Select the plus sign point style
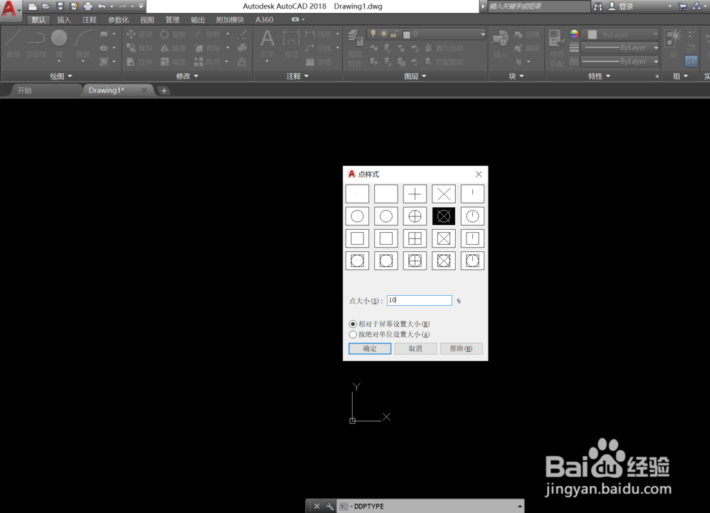 coord(415,194)
